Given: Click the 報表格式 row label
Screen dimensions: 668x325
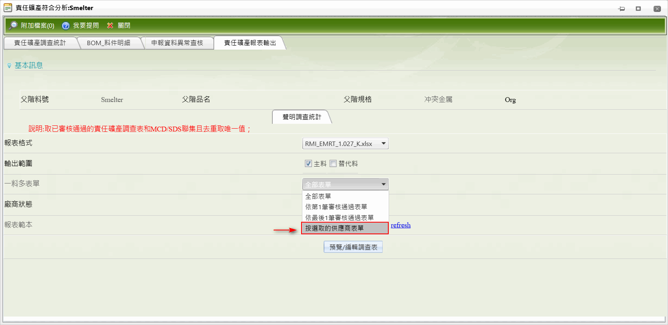Looking at the screenshot, I should click(x=18, y=143).
